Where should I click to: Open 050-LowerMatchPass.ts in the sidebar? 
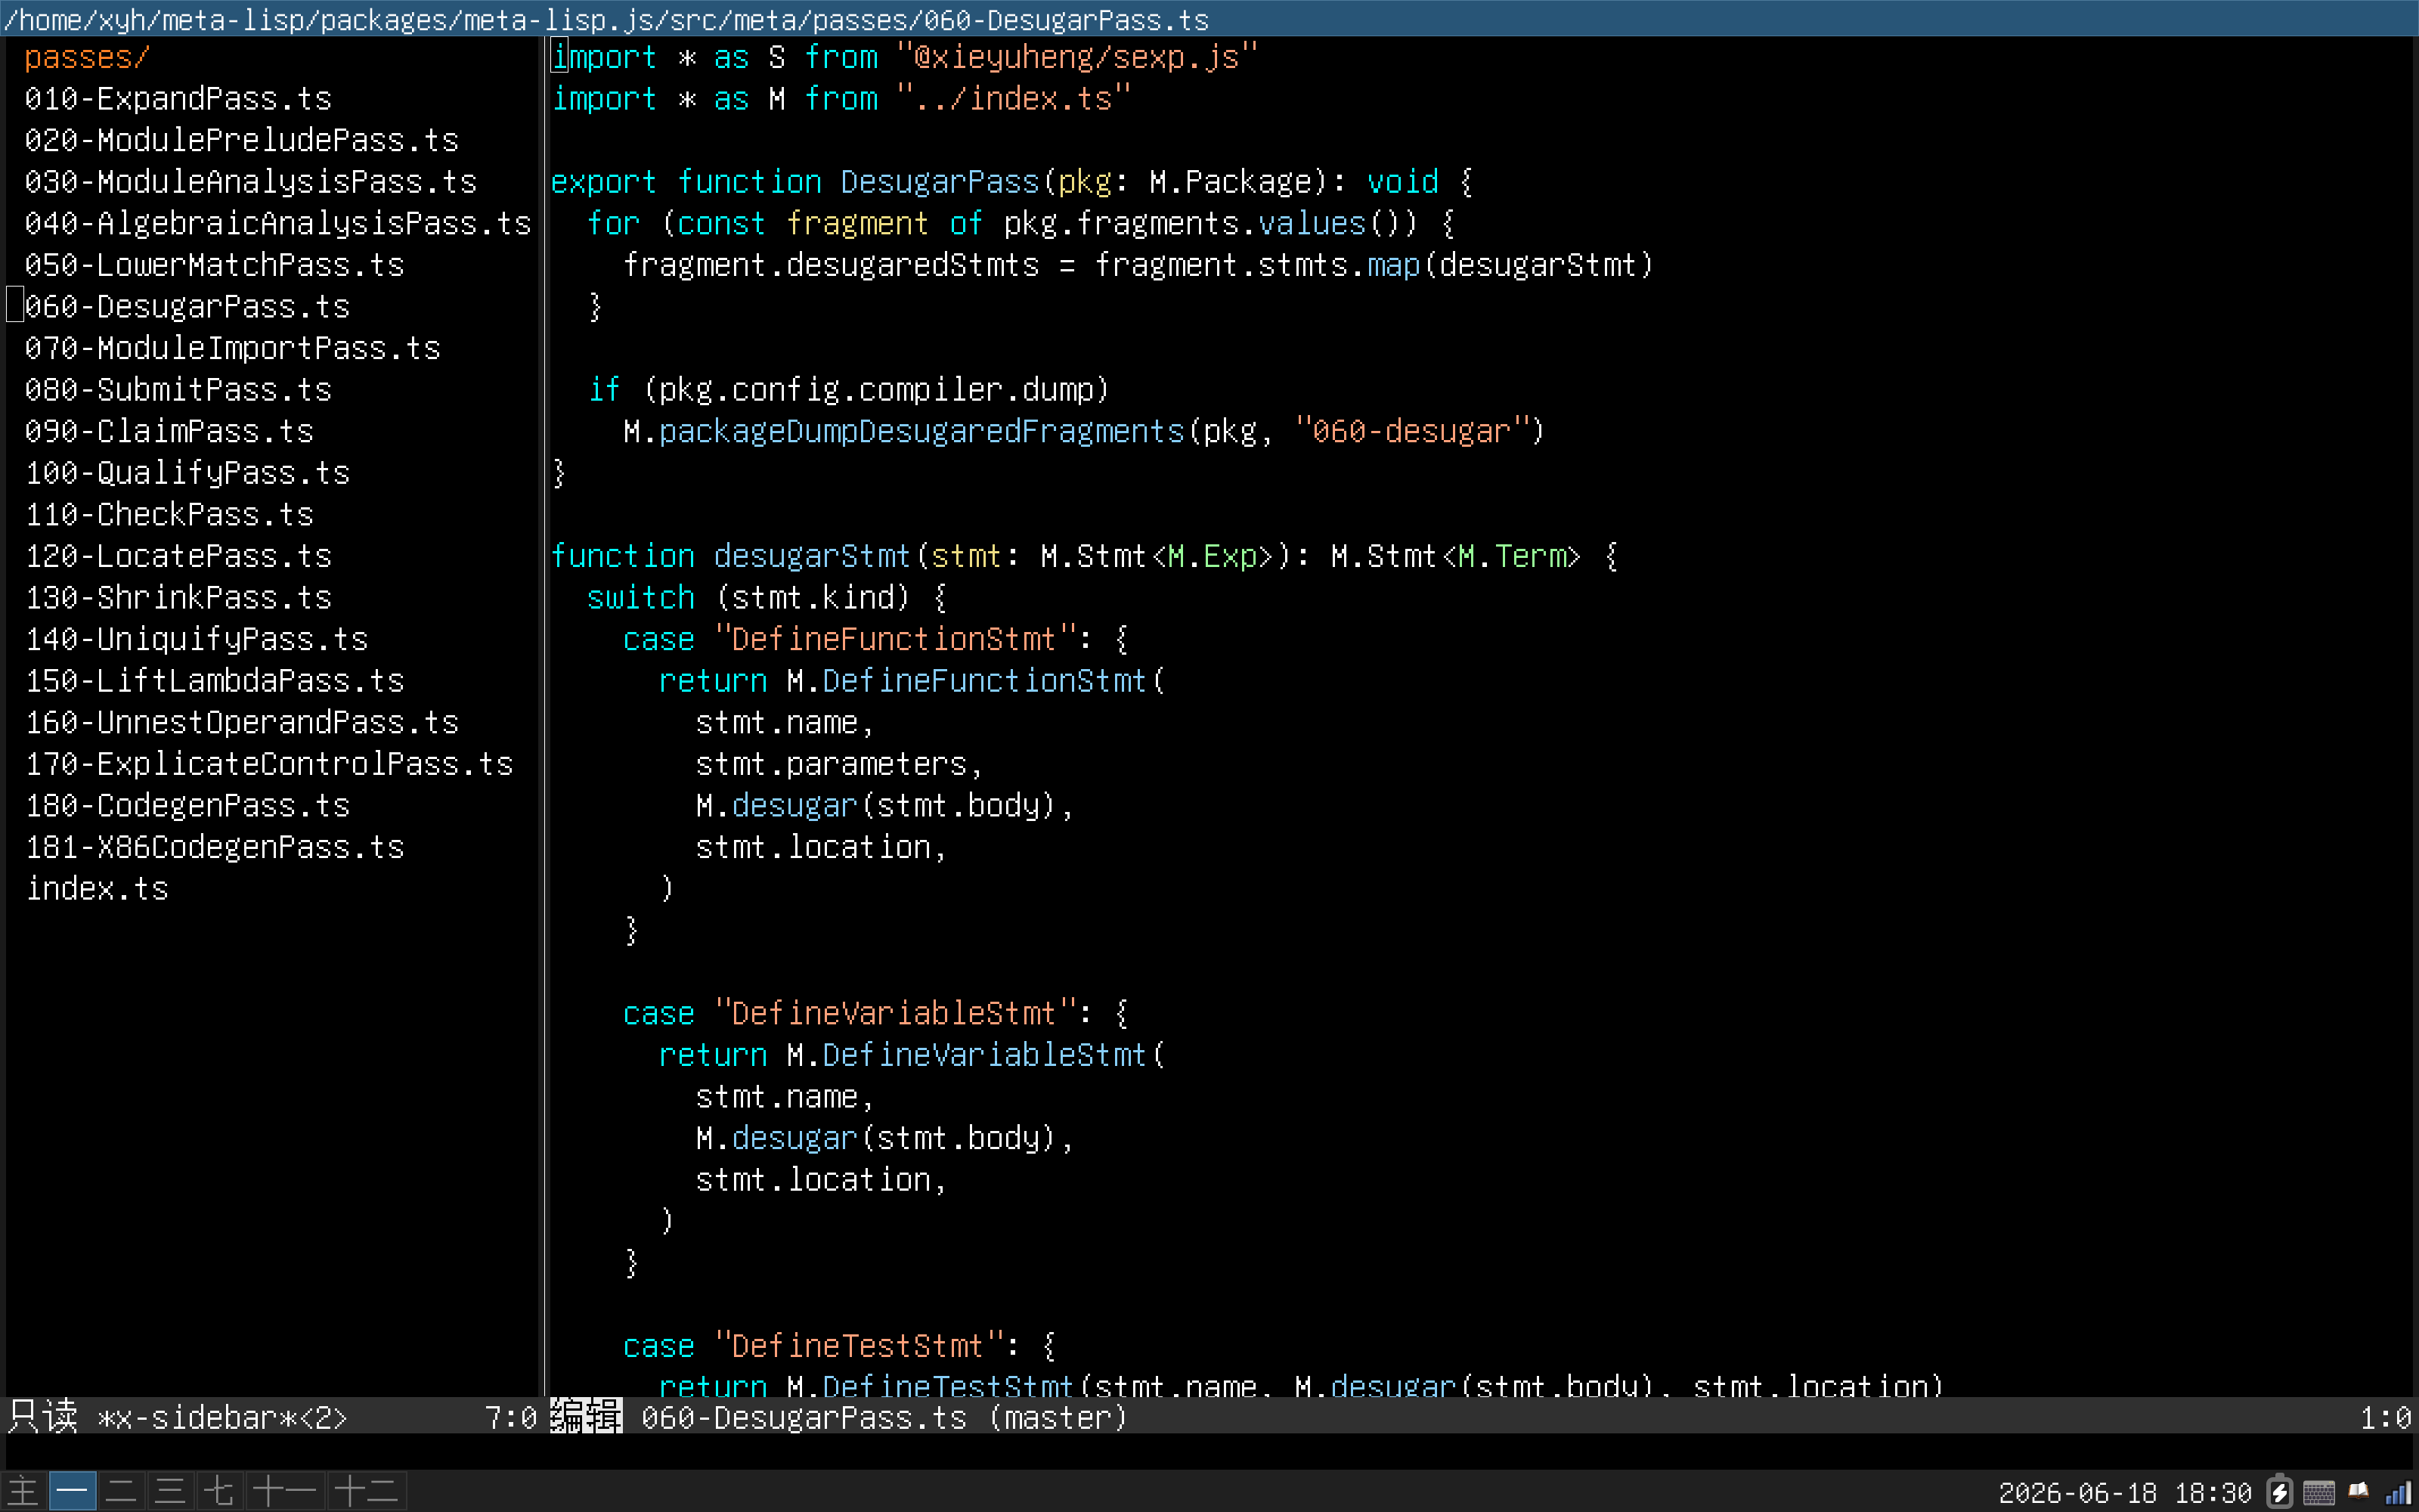(215, 265)
